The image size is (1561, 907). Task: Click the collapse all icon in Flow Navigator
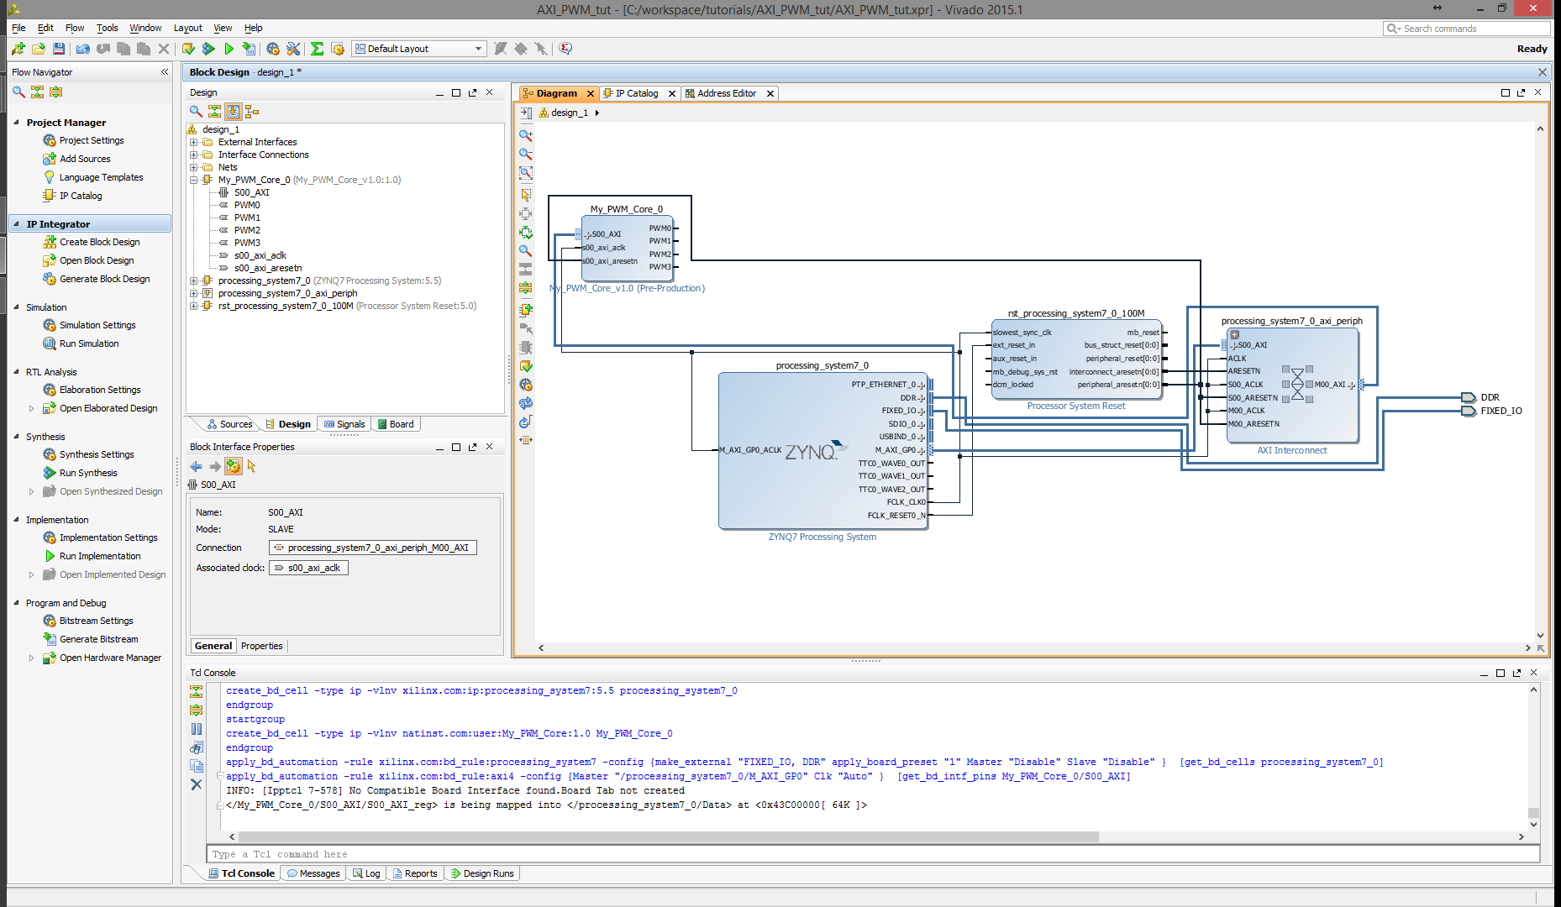click(37, 92)
